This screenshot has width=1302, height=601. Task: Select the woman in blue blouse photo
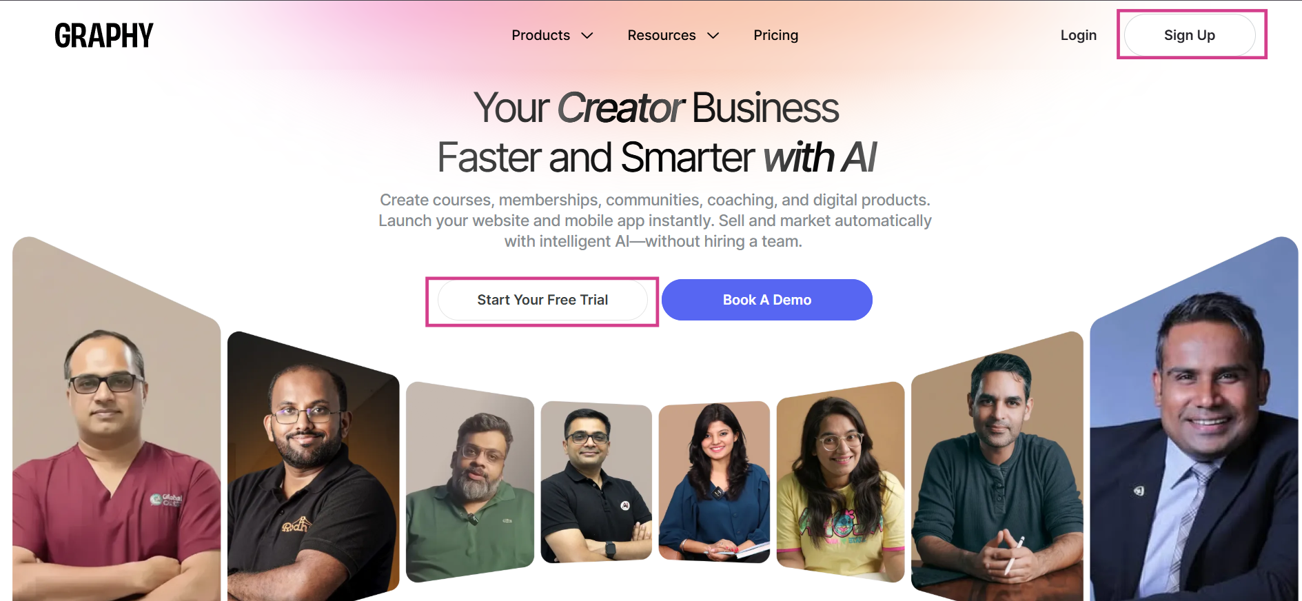click(715, 482)
